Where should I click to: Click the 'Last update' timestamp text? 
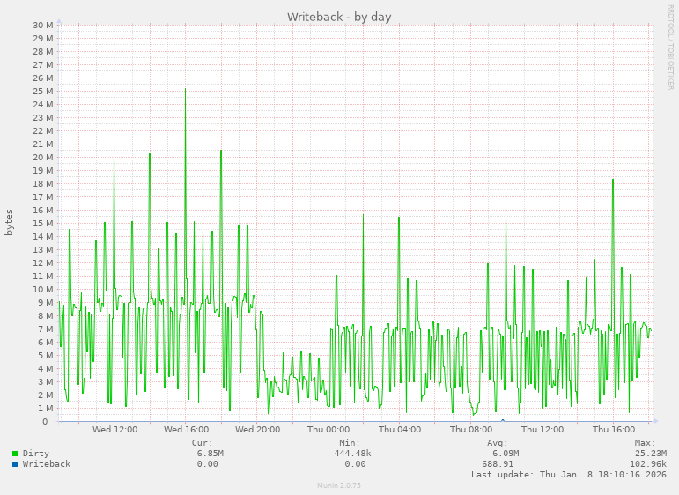click(568, 475)
